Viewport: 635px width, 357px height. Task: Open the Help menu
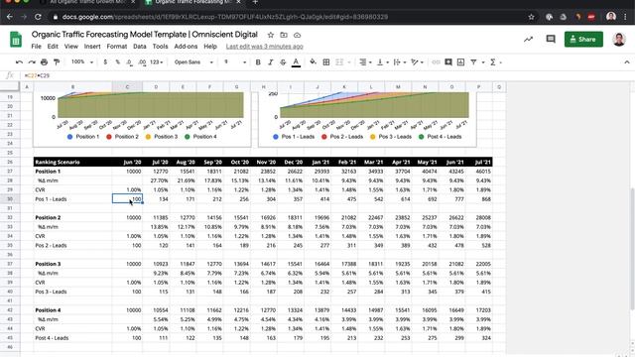pyautogui.click(x=210, y=47)
